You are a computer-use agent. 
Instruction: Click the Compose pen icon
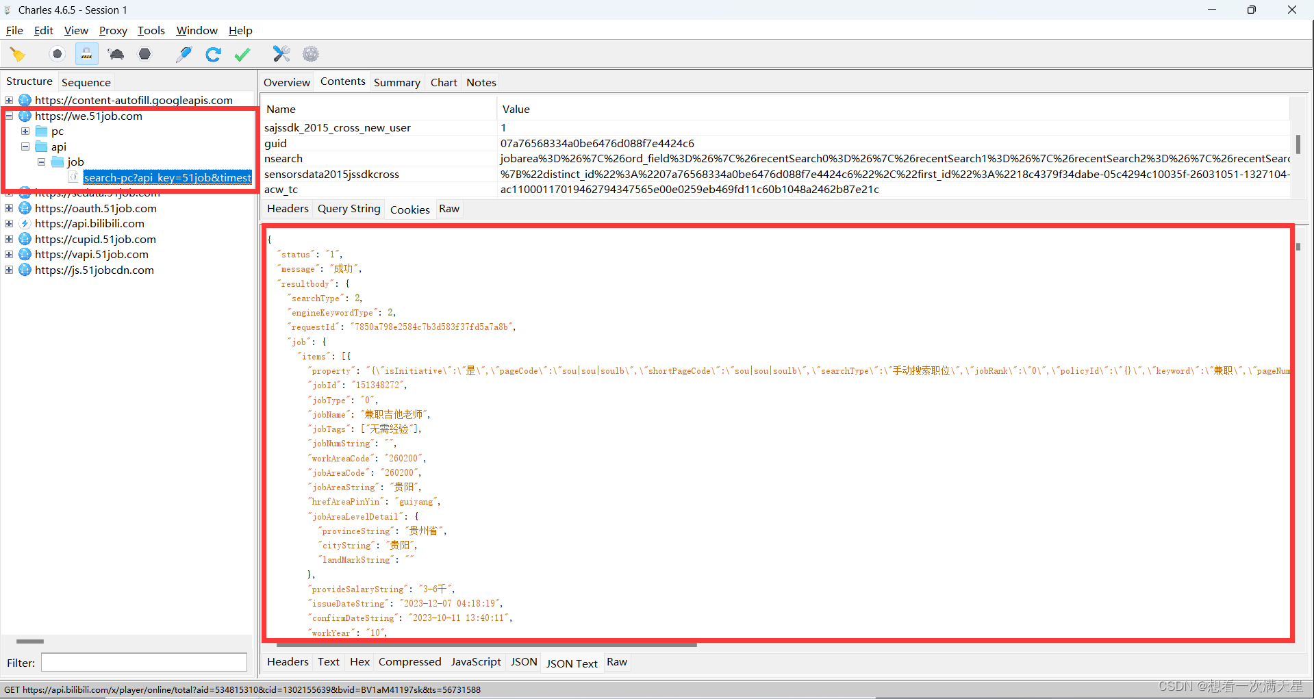[x=184, y=54]
